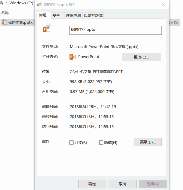This screenshot has height=190, width=183.
Task: Click the 取消 button
Action: 123,184
